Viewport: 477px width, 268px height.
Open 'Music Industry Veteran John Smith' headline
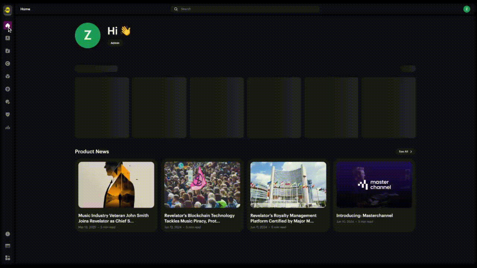click(x=113, y=218)
